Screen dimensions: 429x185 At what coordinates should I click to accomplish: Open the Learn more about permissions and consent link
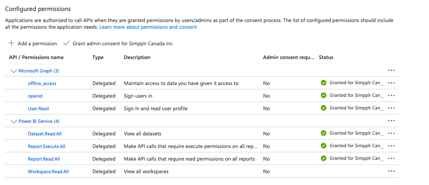148,27
